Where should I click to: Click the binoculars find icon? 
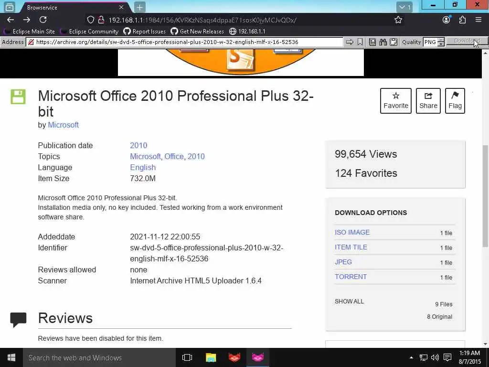[x=383, y=42]
